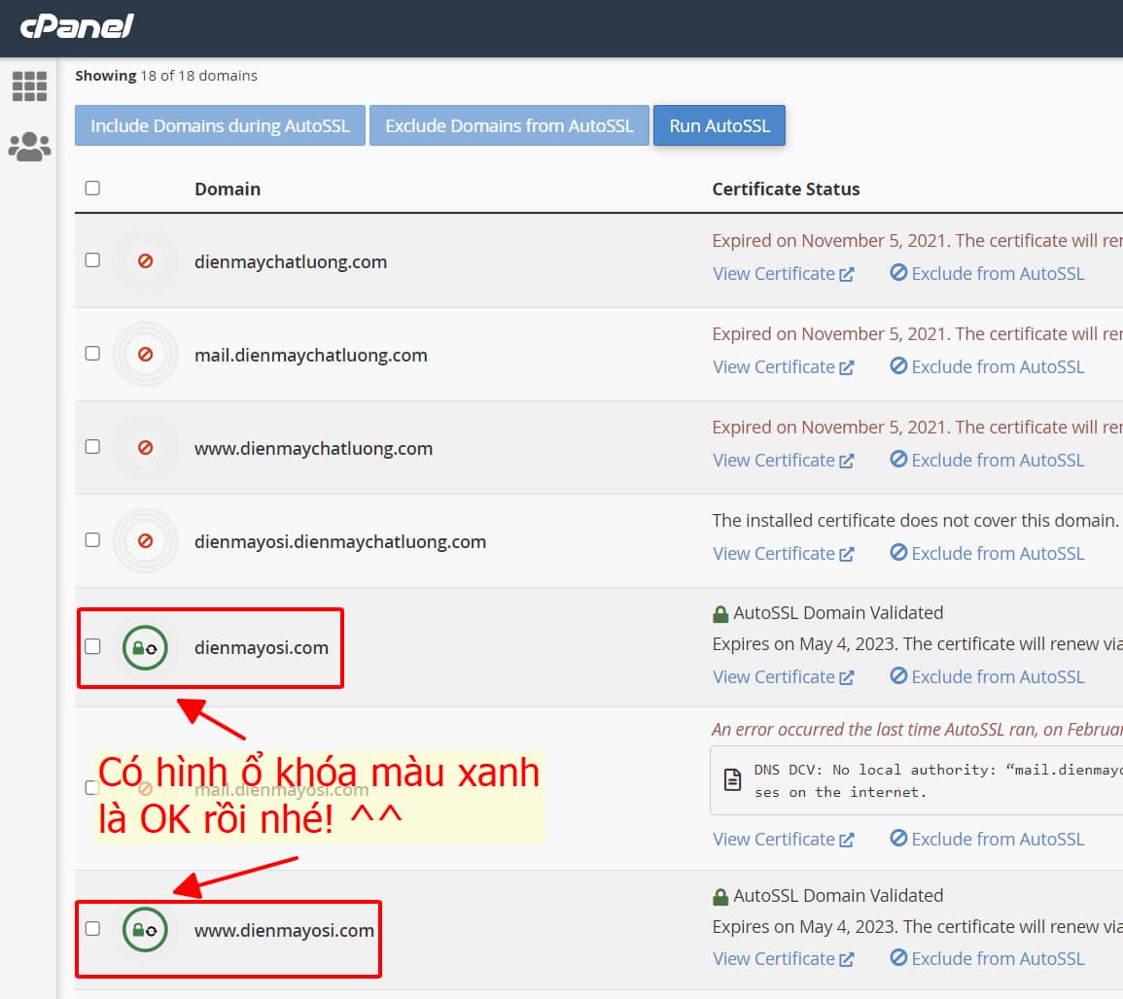Open the cPanel home grid icon
This screenshot has width=1123, height=999.
click(29, 86)
